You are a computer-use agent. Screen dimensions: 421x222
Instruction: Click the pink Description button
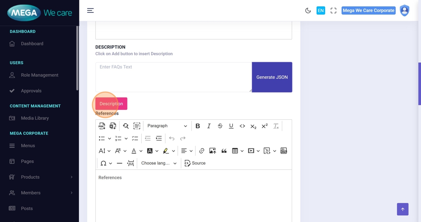pos(111,104)
